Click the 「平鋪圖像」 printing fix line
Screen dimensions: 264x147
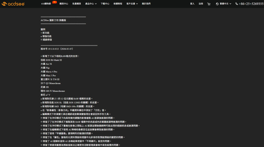[67, 133]
